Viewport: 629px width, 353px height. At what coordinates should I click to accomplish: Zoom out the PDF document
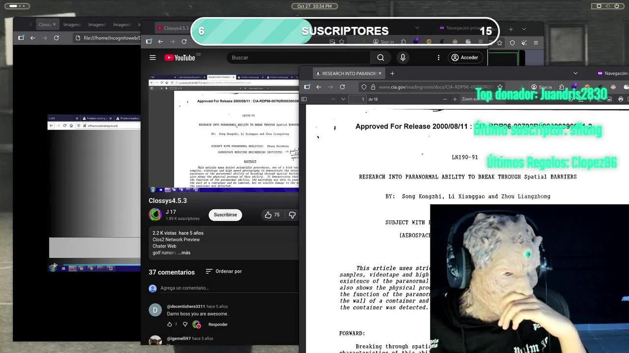click(x=445, y=99)
